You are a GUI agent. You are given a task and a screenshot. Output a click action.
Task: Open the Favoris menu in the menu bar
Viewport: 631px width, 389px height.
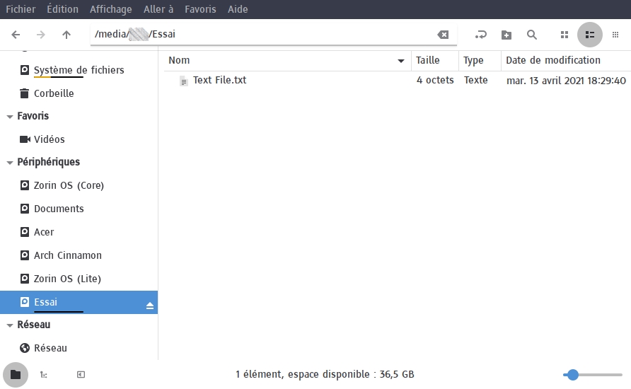200,9
